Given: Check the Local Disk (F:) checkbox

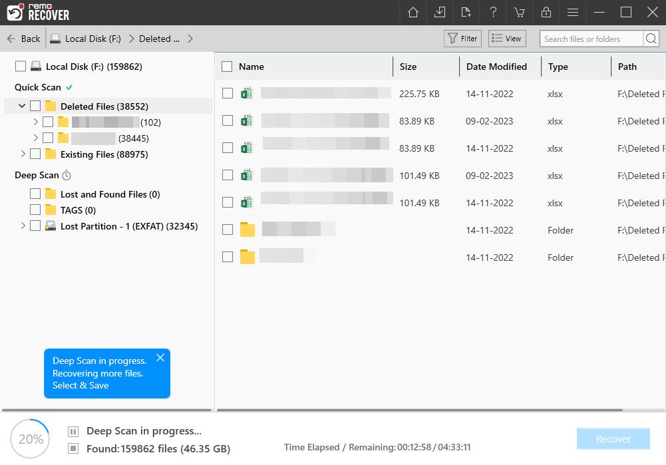Looking at the screenshot, I should coord(21,67).
